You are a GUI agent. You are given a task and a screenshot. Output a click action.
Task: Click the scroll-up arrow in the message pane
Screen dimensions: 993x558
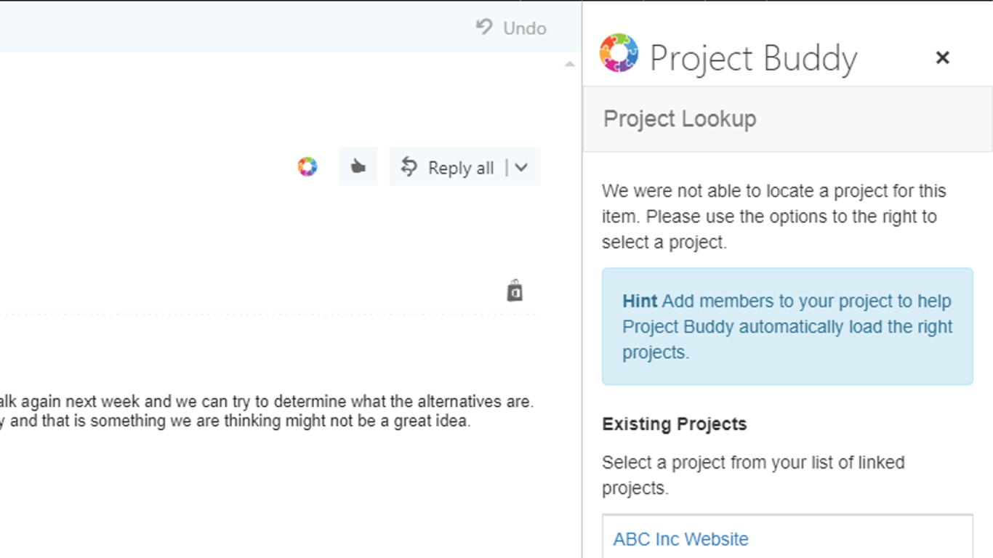click(x=569, y=63)
